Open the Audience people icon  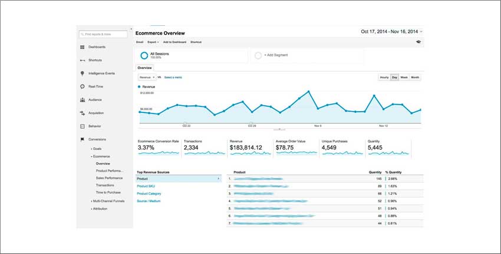click(x=83, y=100)
